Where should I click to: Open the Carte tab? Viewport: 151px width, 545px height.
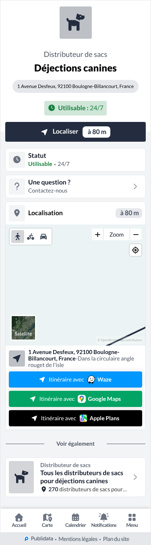click(47, 520)
